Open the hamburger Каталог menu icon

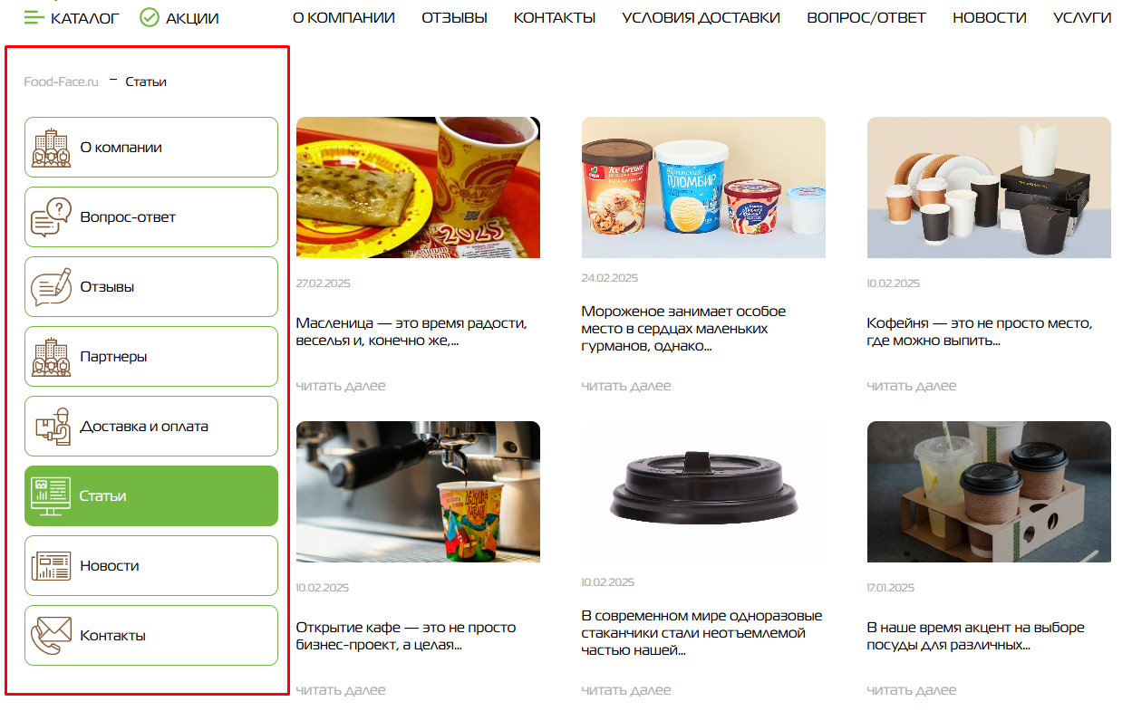[34, 17]
